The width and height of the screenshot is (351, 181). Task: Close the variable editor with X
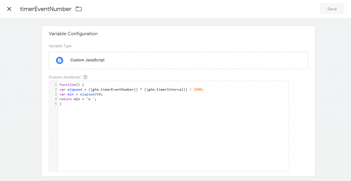(x=9, y=9)
